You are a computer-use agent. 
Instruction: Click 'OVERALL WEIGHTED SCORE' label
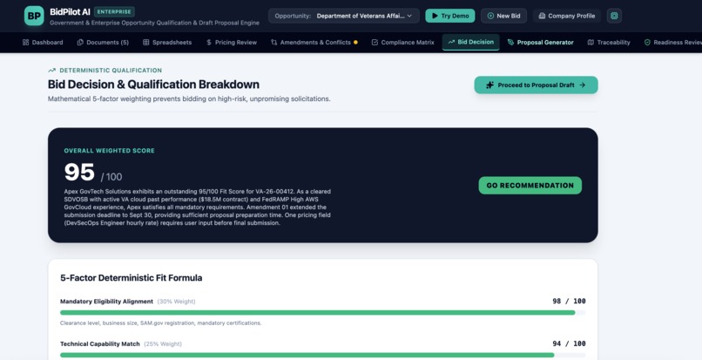pos(109,151)
